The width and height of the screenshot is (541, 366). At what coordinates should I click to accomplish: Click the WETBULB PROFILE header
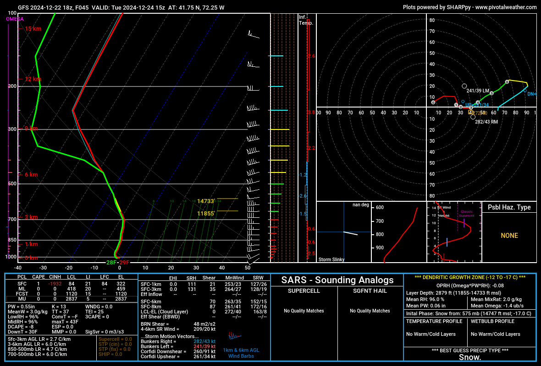[x=492, y=321]
